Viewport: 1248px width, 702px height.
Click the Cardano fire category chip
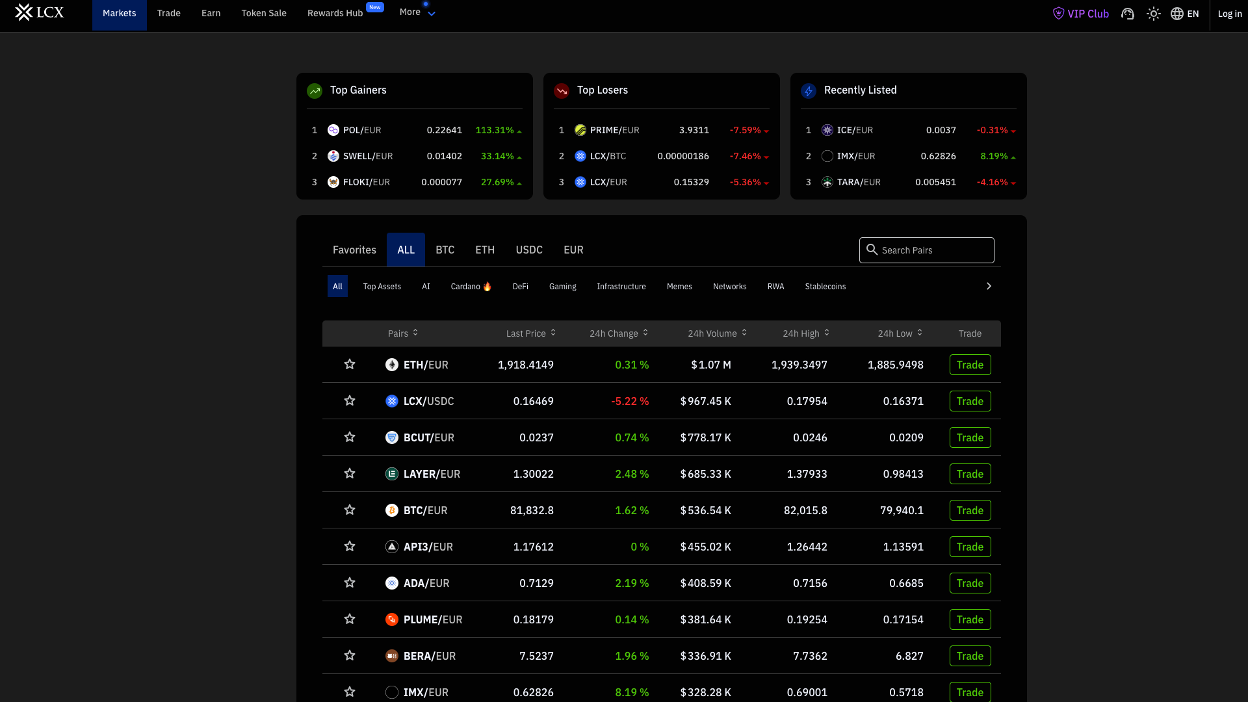coord(471,286)
